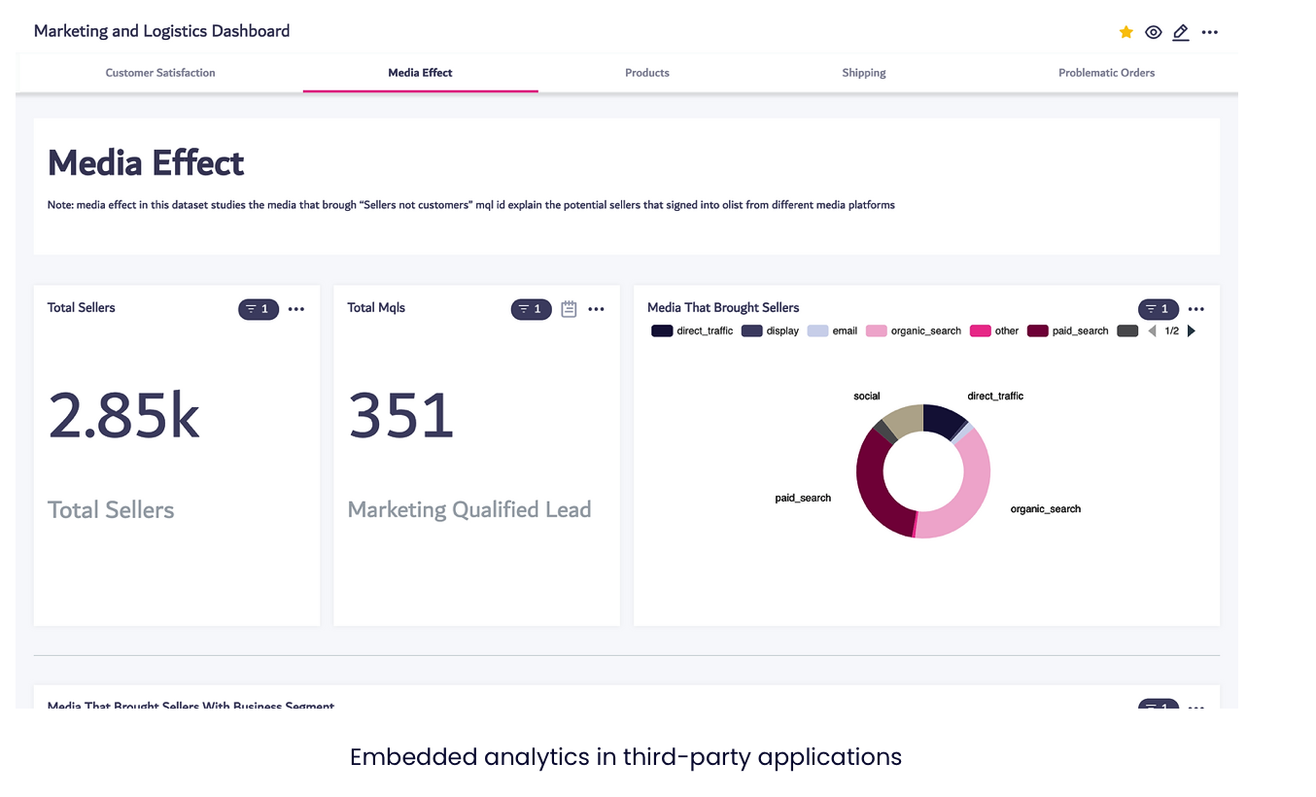Toggle organic_search legend swatch
Viewport: 1316px width, 797px height.
click(x=877, y=331)
